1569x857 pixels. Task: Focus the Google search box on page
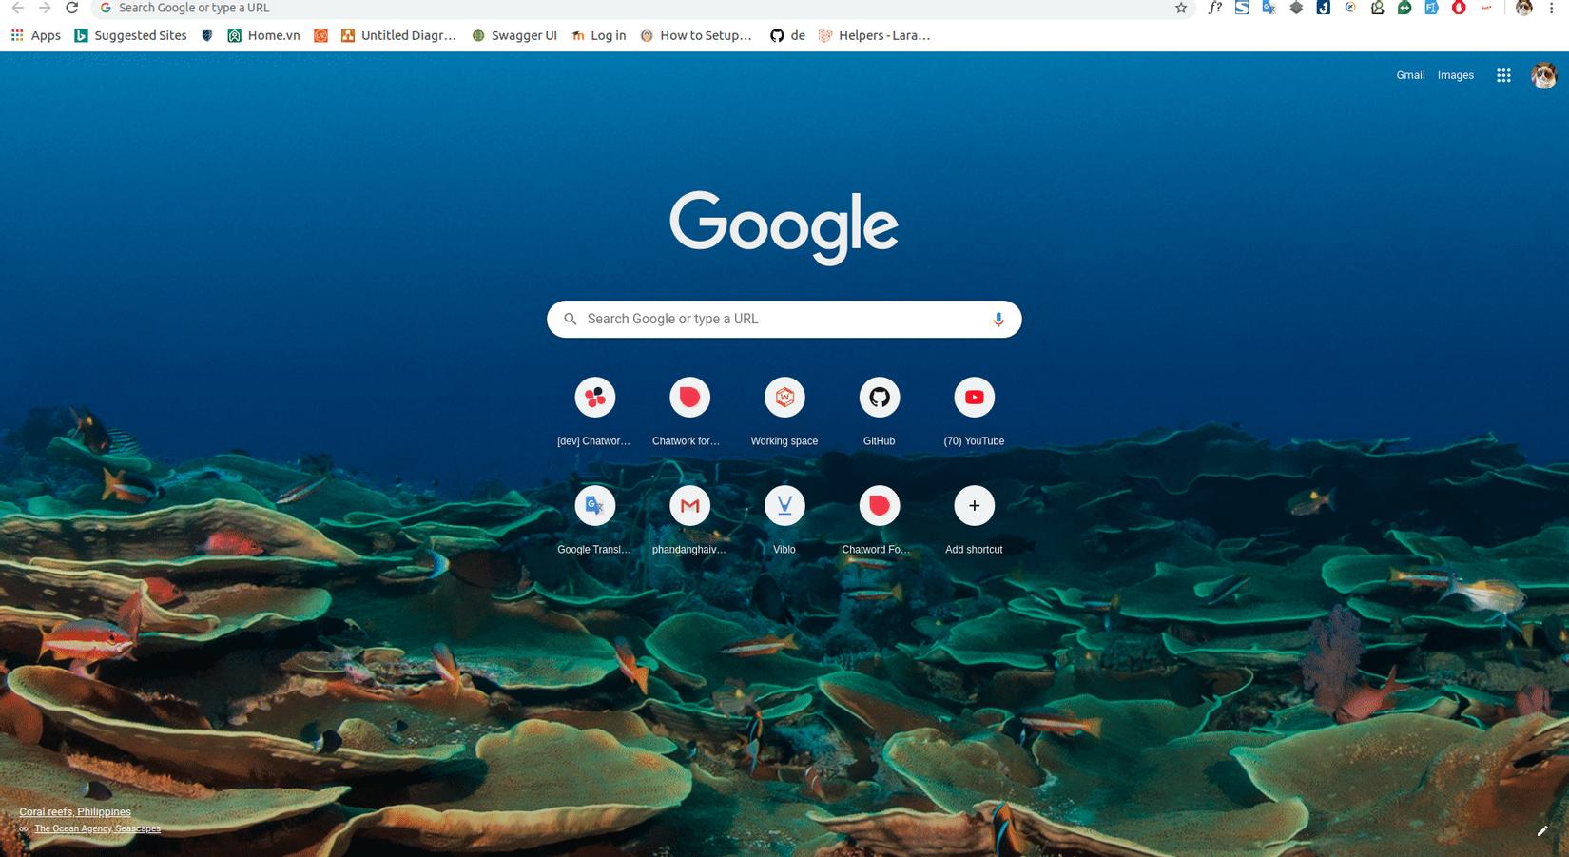pyautogui.click(x=784, y=320)
